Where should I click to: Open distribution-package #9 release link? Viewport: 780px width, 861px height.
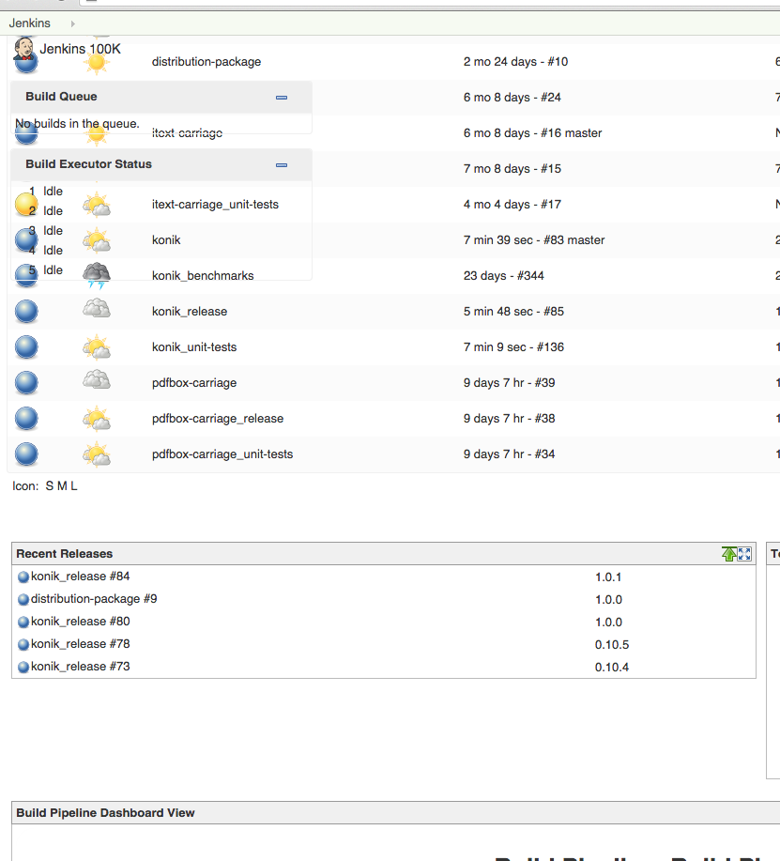94,599
